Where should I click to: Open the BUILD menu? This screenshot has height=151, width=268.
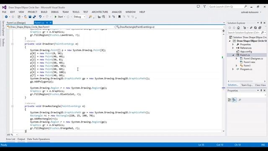click(44, 12)
